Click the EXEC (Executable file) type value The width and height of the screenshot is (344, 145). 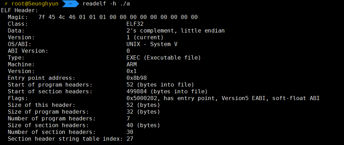coord(164,58)
